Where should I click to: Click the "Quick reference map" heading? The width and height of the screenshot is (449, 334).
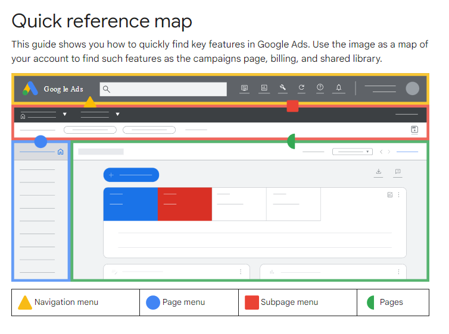pos(102,21)
